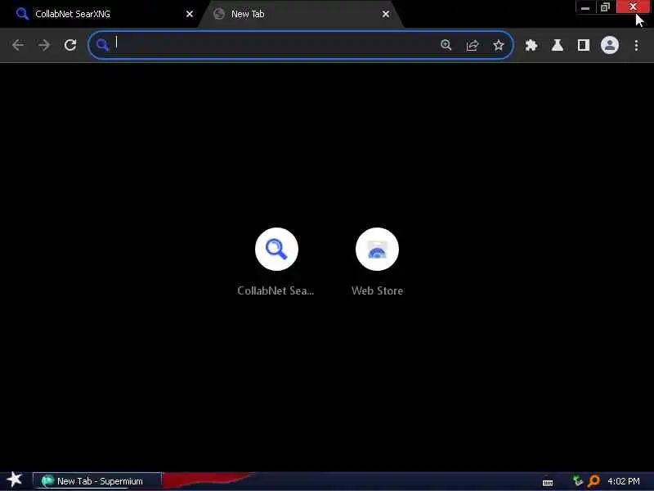
Task: Open the profile avatar menu
Action: pos(609,45)
